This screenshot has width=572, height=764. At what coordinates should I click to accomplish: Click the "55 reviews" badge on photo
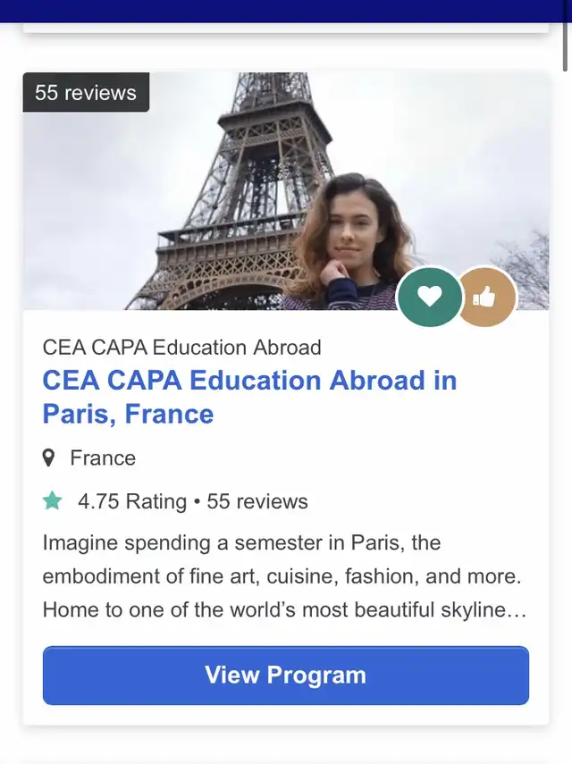pyautogui.click(x=86, y=93)
